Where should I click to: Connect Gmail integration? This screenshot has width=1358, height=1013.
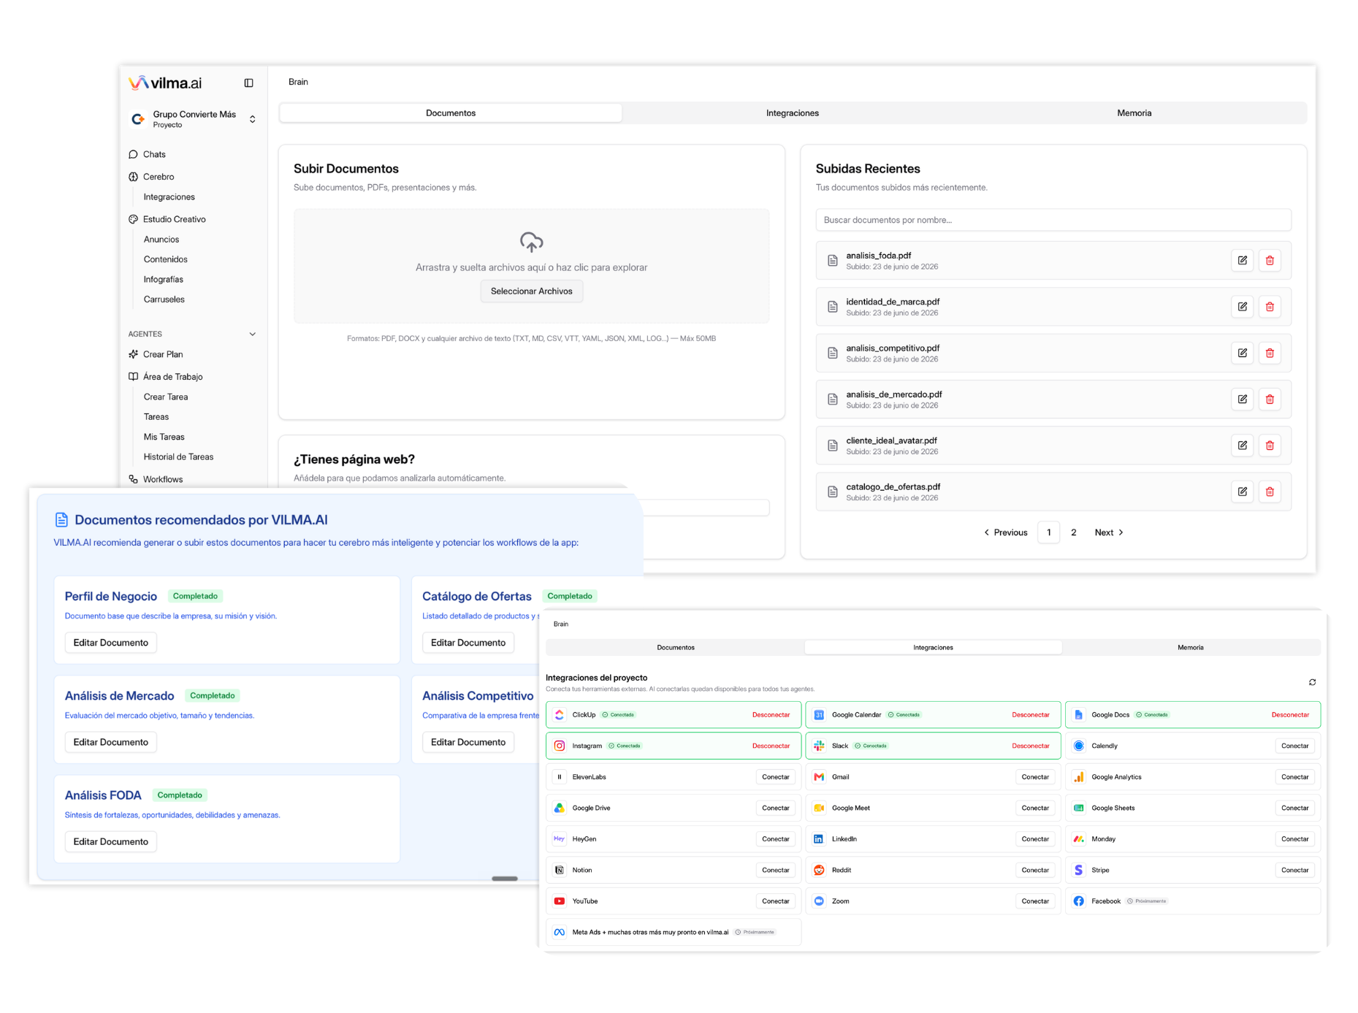point(1035,777)
